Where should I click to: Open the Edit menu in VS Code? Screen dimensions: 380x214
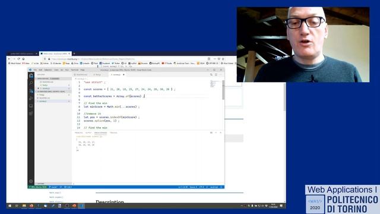pyautogui.click(x=40, y=70)
